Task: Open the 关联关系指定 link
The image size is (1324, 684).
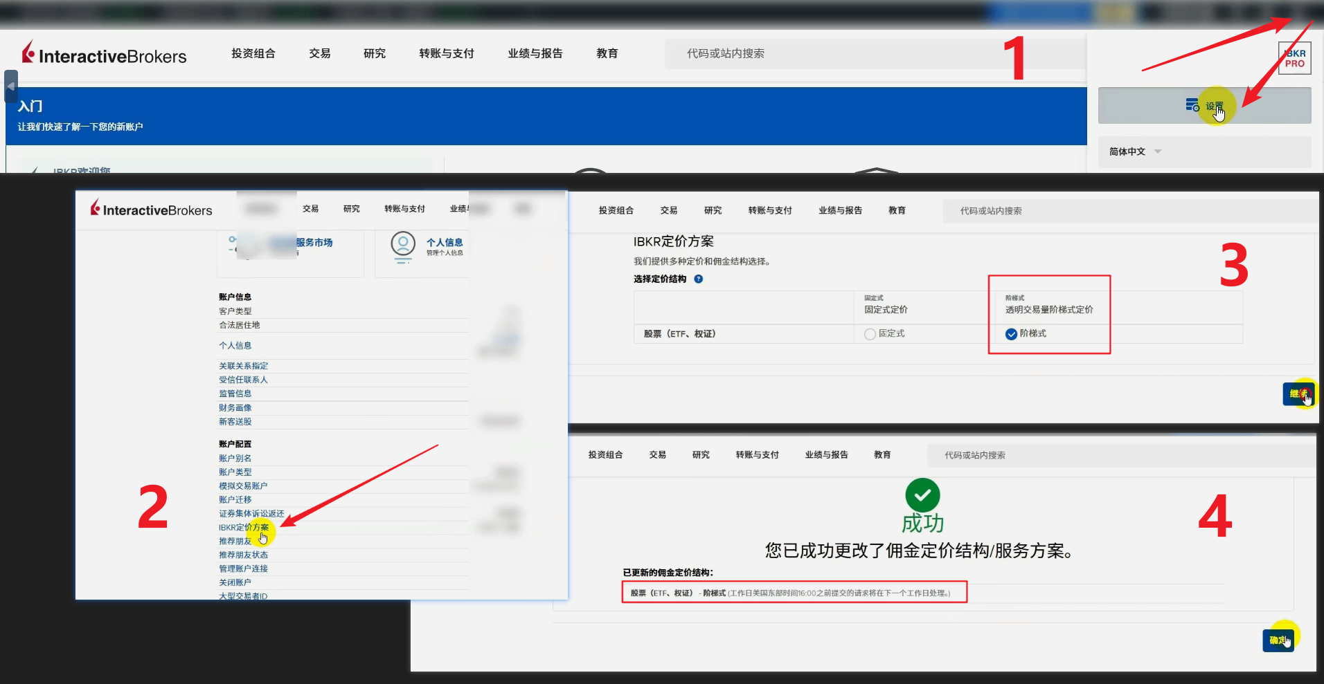Action: [244, 366]
